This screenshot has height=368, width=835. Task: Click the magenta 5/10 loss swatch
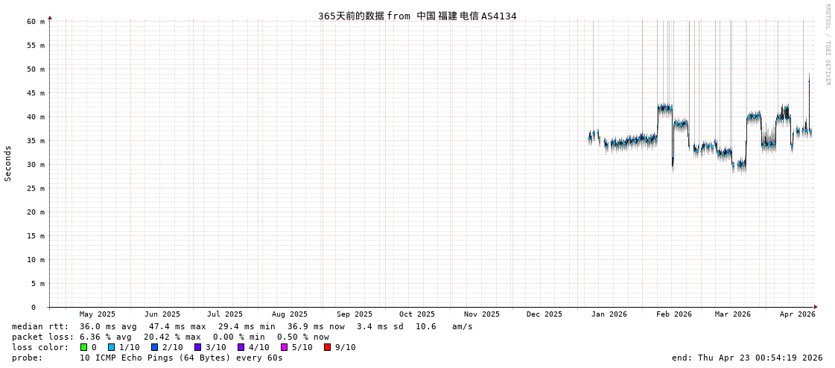(x=284, y=347)
